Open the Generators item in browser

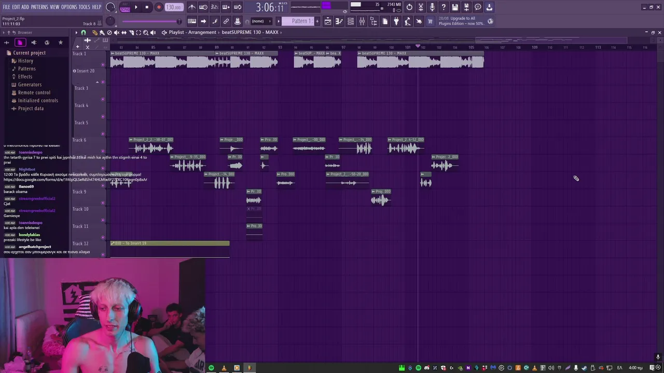pyautogui.click(x=30, y=84)
